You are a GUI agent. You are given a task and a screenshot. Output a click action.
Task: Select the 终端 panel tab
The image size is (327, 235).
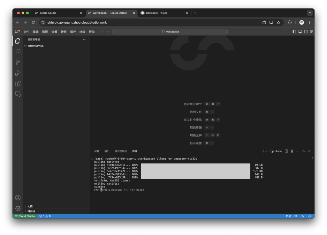click(x=135, y=151)
